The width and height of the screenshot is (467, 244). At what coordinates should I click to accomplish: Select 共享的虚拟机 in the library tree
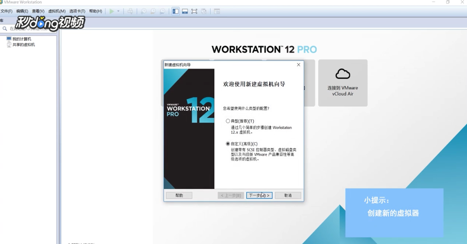(24, 45)
